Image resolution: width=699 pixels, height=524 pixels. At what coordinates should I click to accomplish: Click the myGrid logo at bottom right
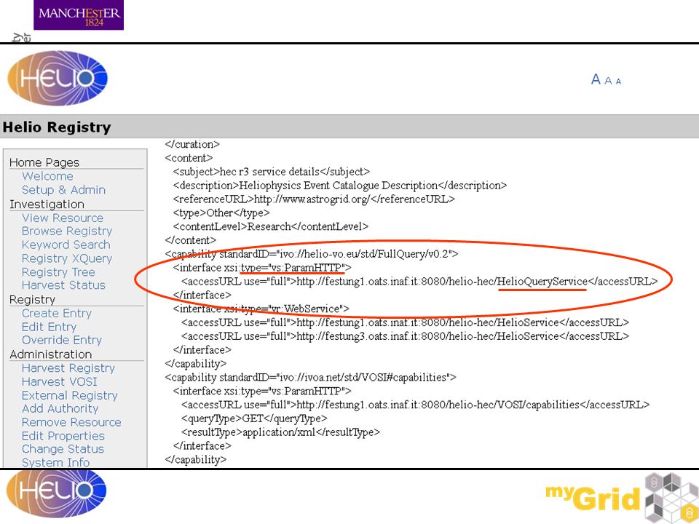(x=621, y=498)
